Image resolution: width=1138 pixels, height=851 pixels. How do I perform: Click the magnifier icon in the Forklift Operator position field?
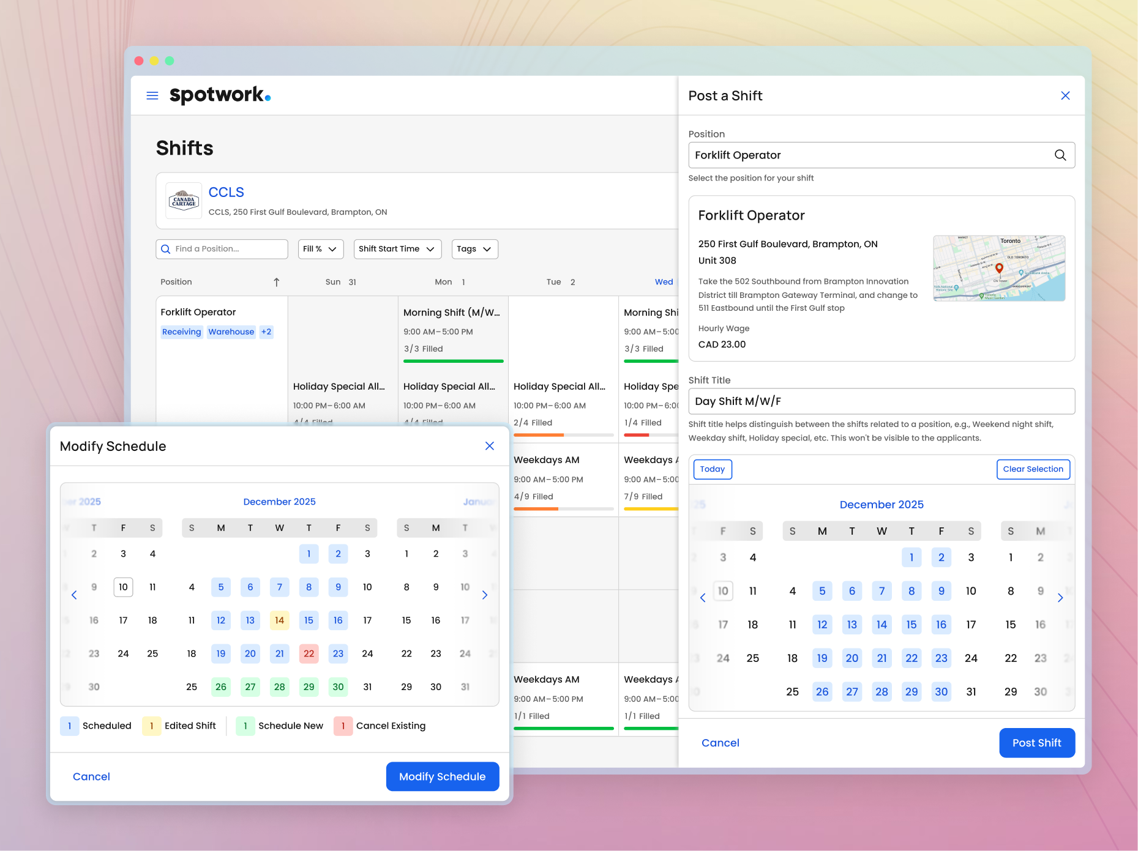1061,155
